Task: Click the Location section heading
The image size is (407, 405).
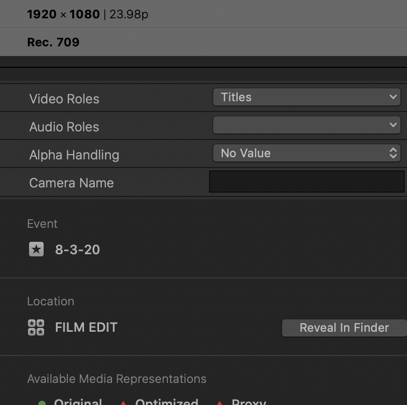Action: tap(51, 302)
